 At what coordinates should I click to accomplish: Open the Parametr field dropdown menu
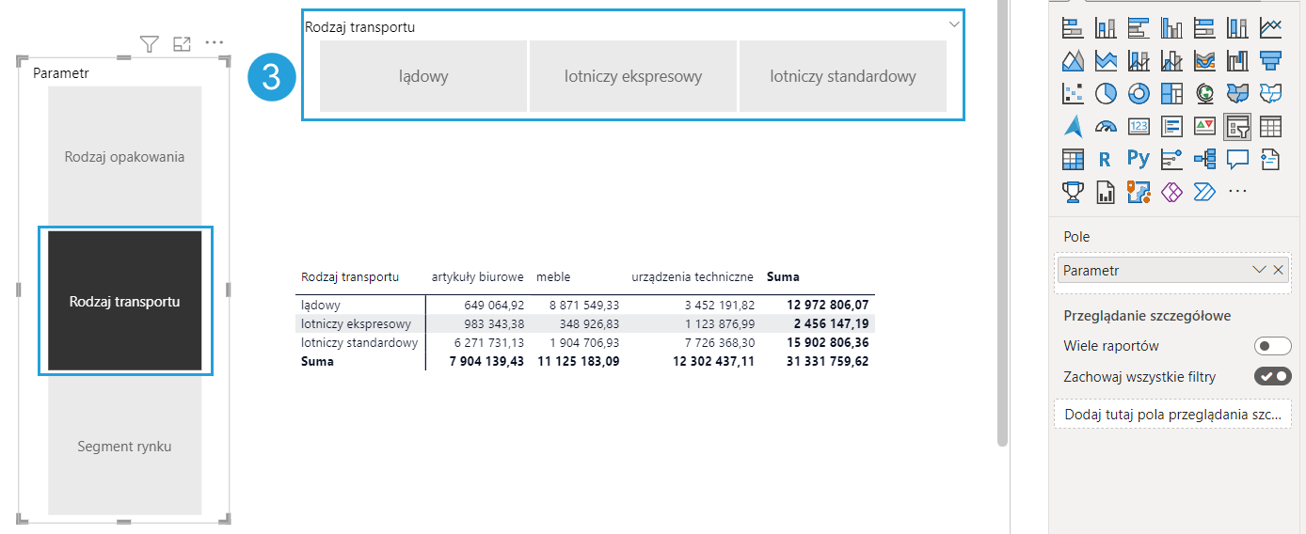pos(1259,270)
